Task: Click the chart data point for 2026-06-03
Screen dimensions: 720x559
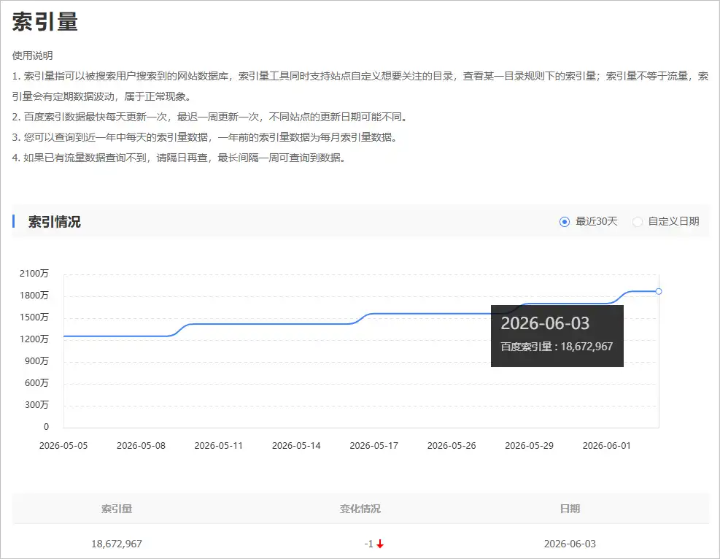Action: (659, 291)
